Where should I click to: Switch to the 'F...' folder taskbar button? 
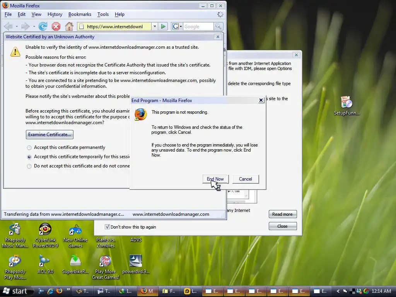[169, 291]
